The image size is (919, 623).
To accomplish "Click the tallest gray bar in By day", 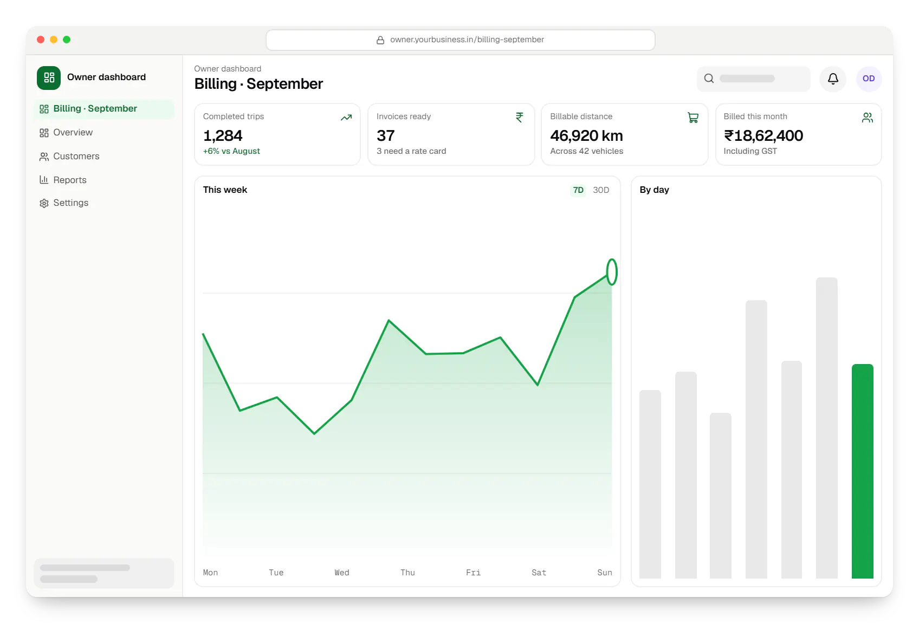I will [x=827, y=428].
